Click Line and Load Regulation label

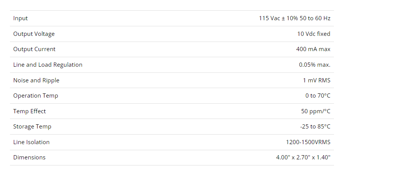pyautogui.click(x=48, y=64)
